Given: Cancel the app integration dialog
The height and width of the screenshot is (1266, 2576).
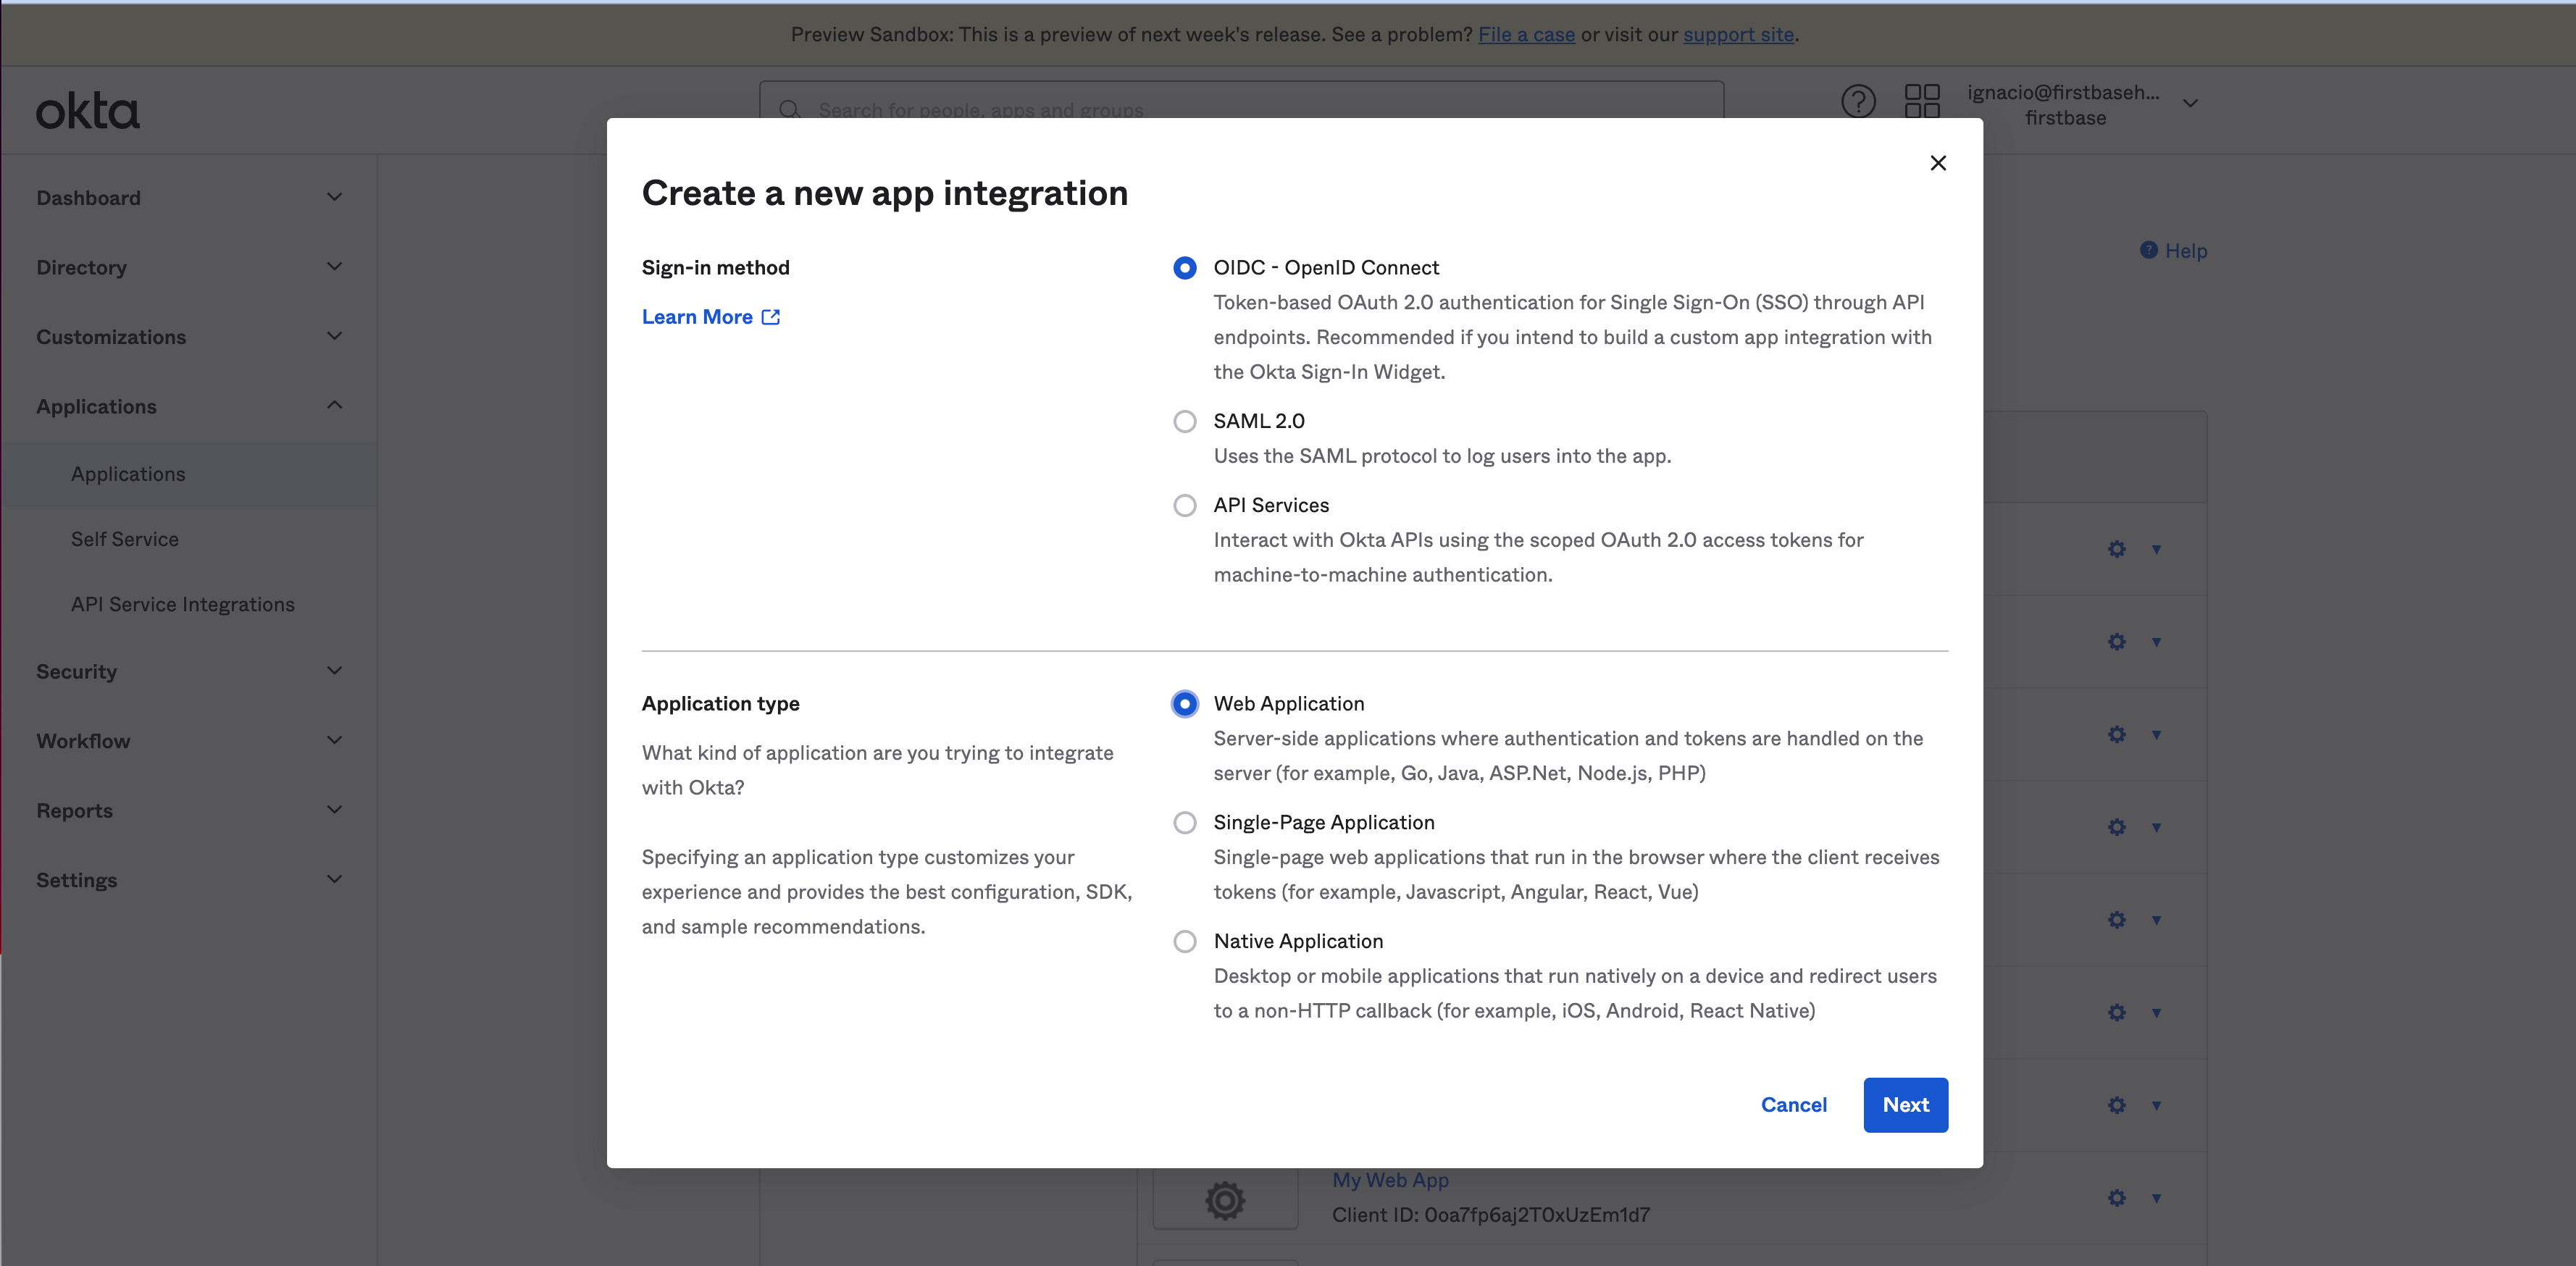Looking at the screenshot, I should (x=1793, y=1105).
